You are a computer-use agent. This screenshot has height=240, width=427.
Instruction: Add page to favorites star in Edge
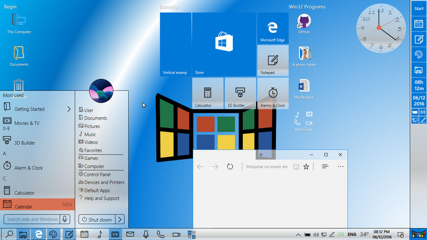306,167
